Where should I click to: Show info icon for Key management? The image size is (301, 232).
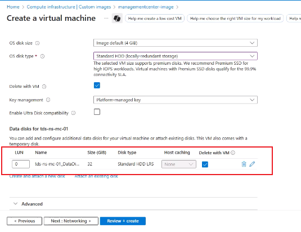pos(48,100)
